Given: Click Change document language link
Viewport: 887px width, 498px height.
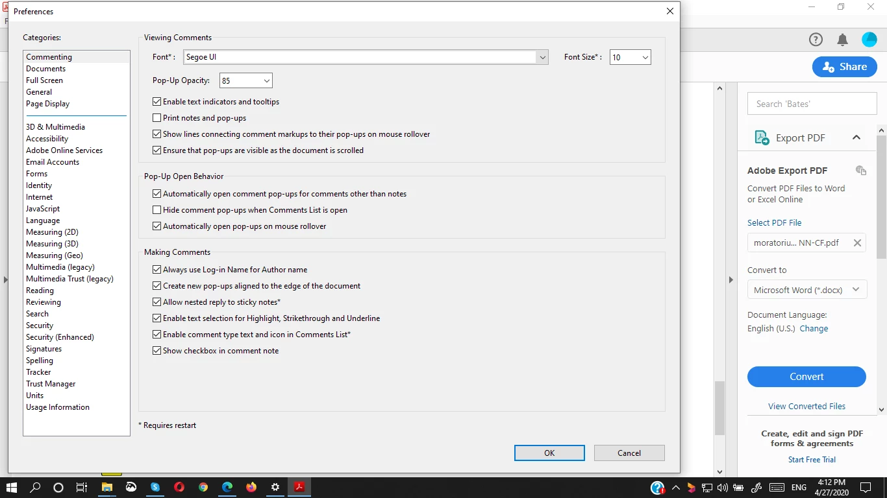Looking at the screenshot, I should (x=814, y=329).
